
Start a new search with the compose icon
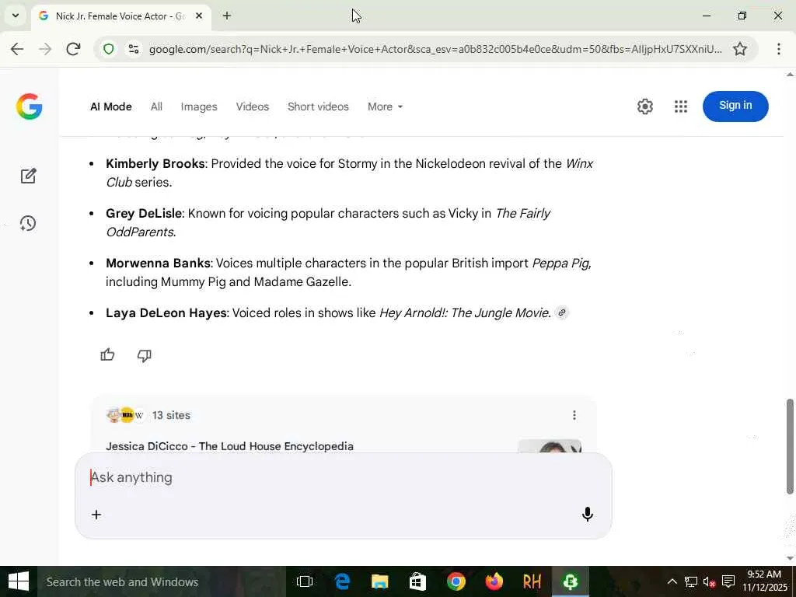point(28,176)
